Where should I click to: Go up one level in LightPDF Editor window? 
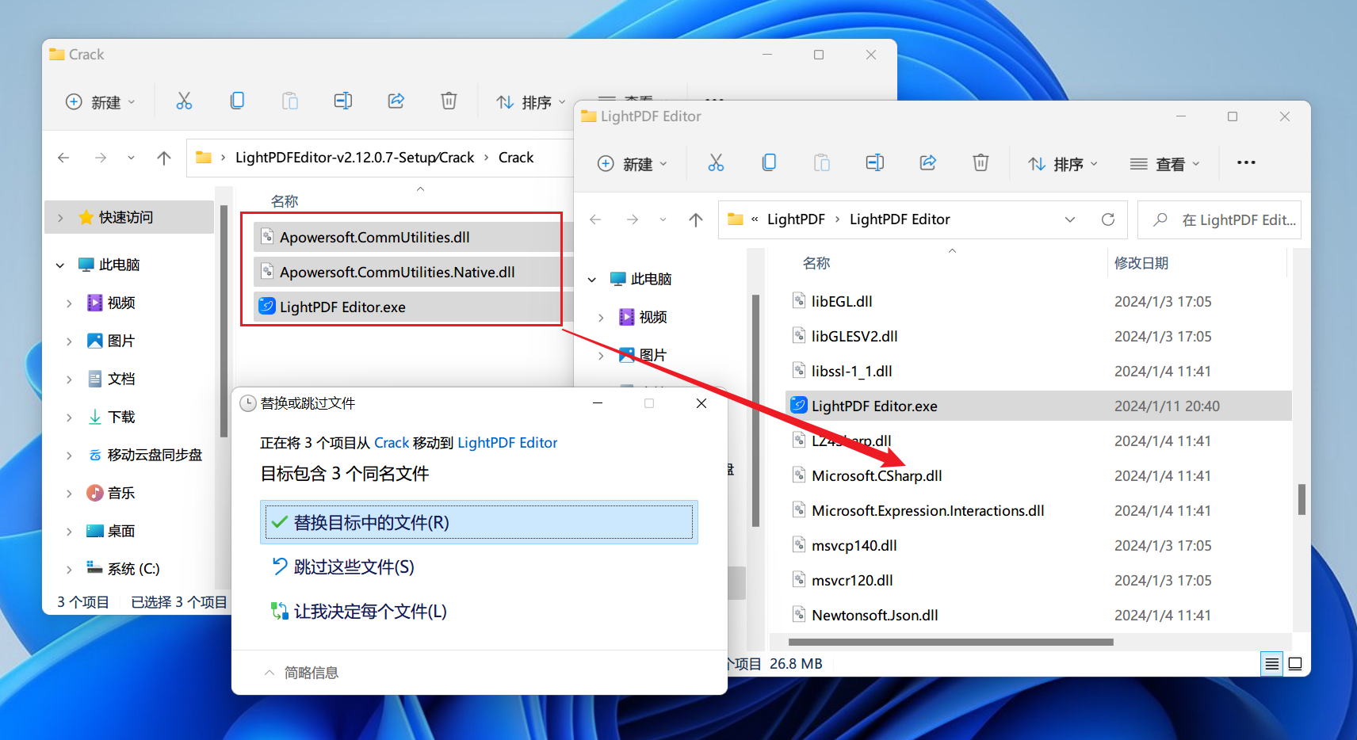coord(696,219)
